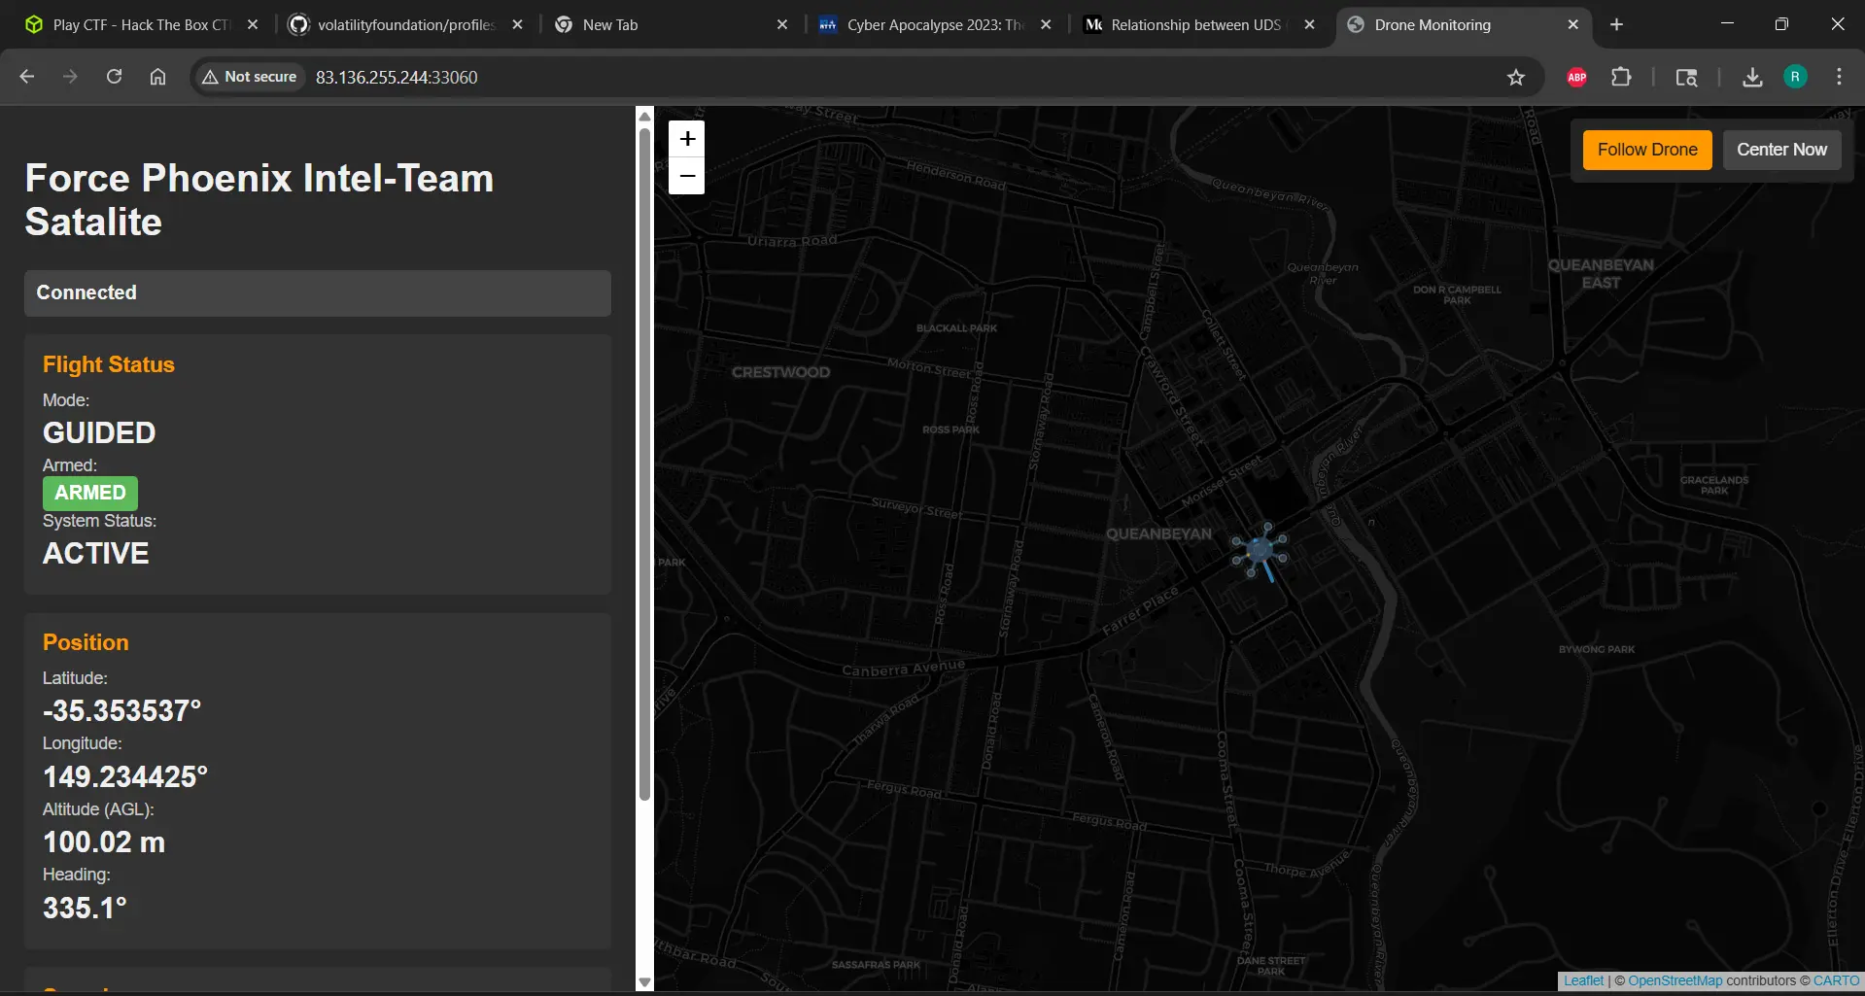Click the ACTIVE system status value
The height and width of the screenshot is (996, 1865).
point(96,554)
